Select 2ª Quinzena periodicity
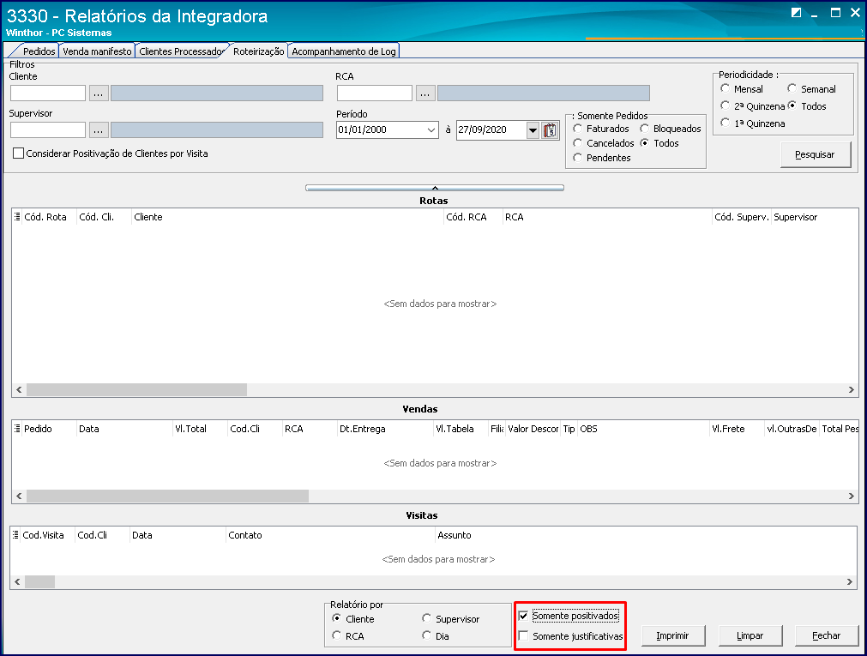Image resolution: width=867 pixels, height=656 pixels. pyautogui.click(x=725, y=105)
